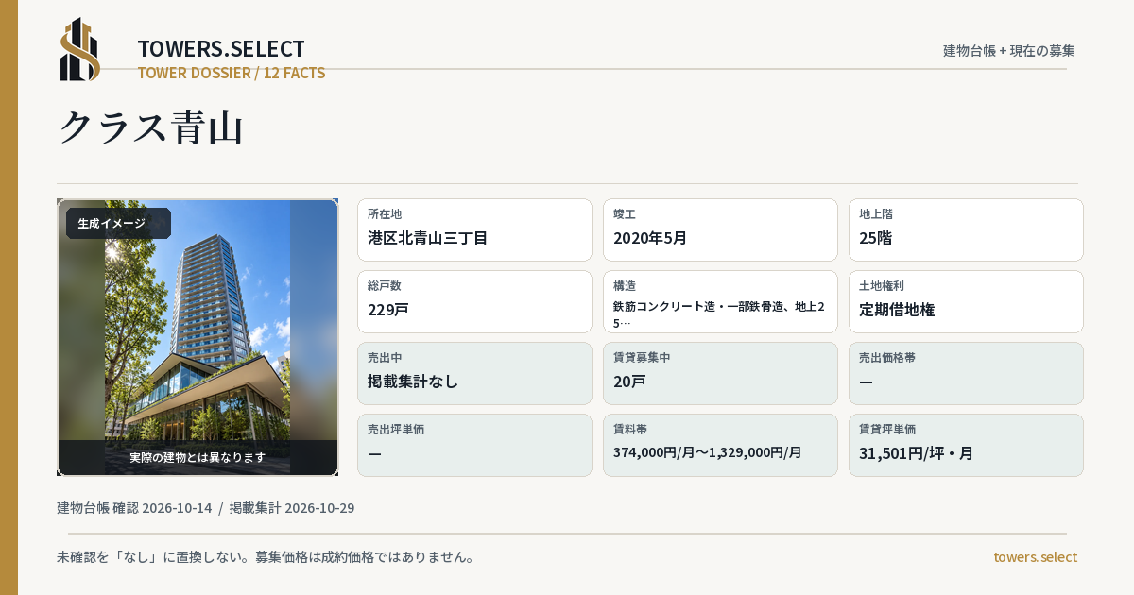The width and height of the screenshot is (1134, 595).
Task: Click the TOWERS.SELECT site title
Action: click(x=221, y=49)
